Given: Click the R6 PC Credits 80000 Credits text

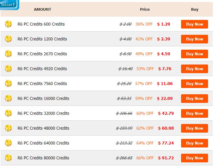Looking at the screenshot, I should pos(43,158).
